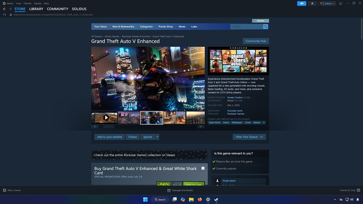Open Mixed all reviews link
Viewport: 363px width, 204px height.
click(x=230, y=101)
